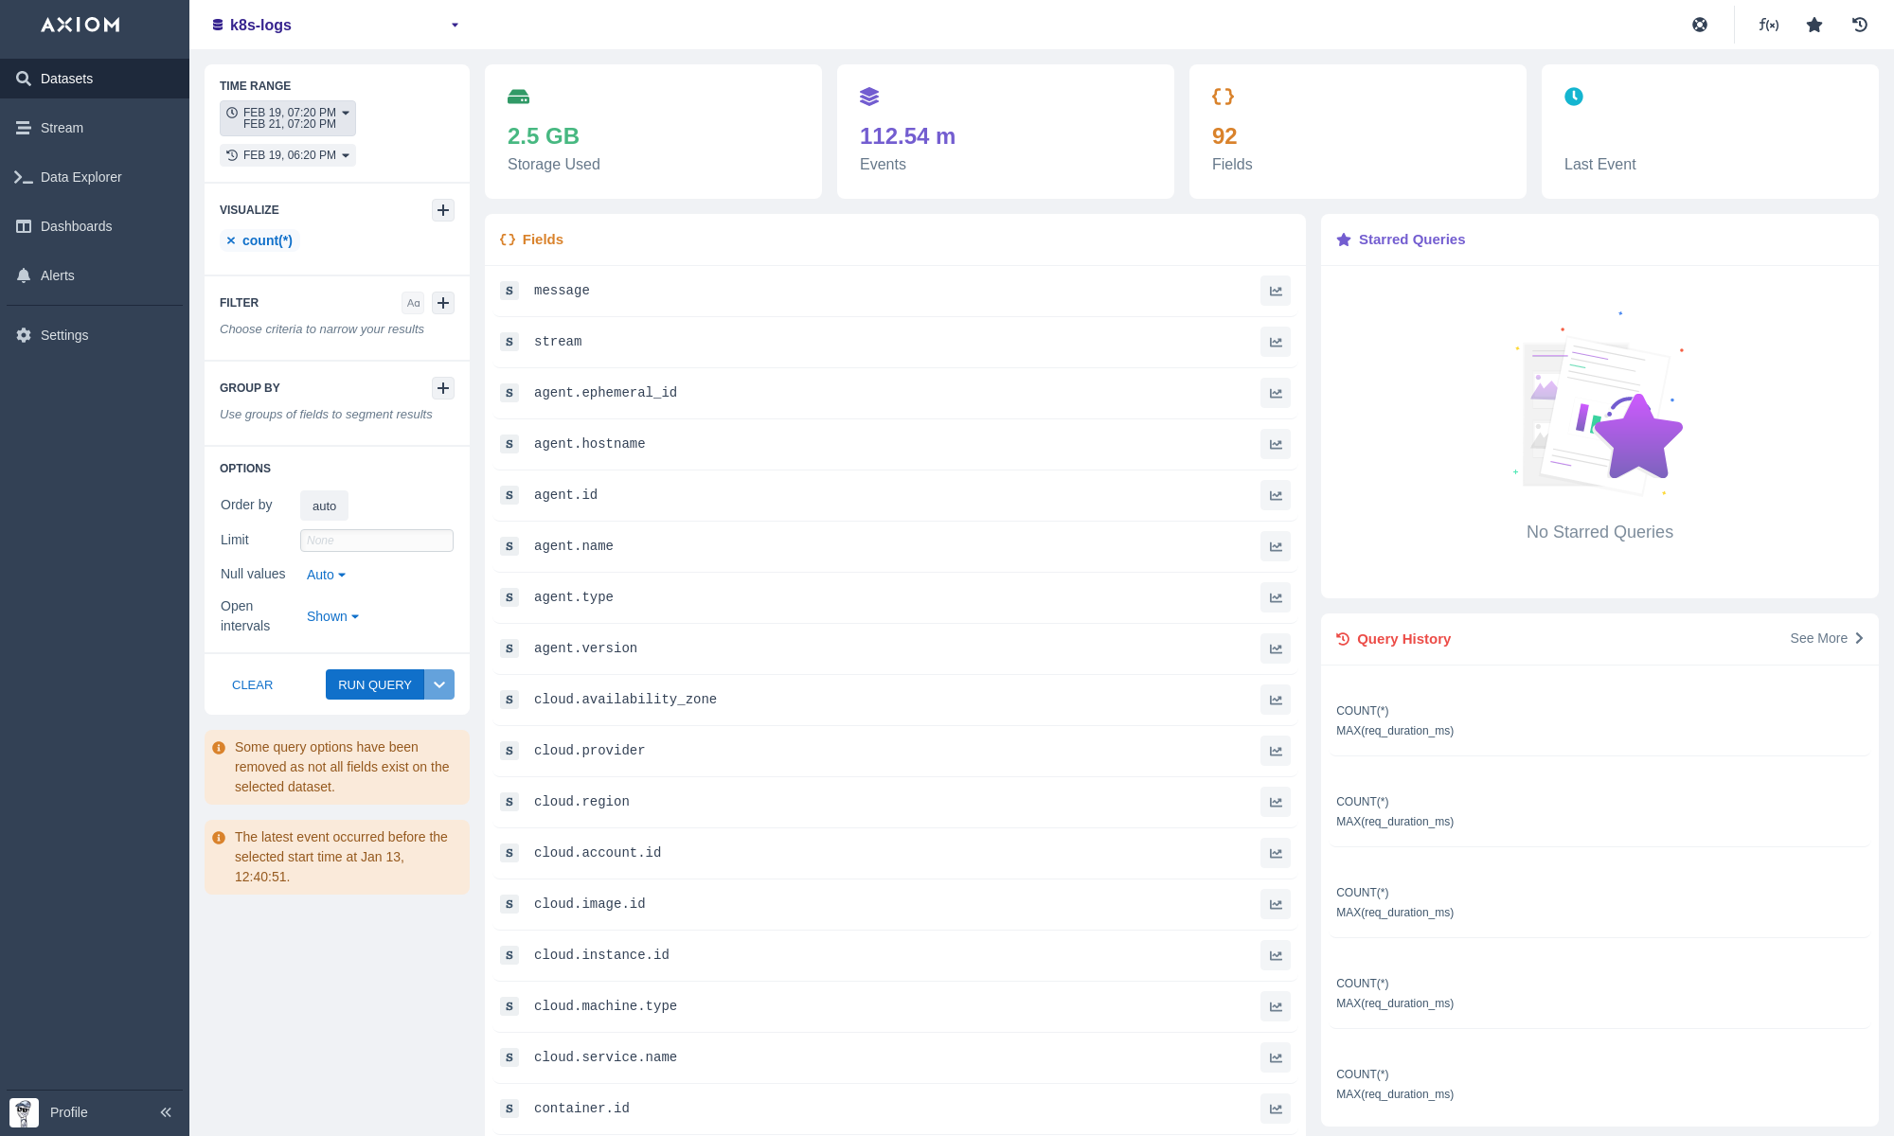Open the Run Query options arrow
Viewport: 1894px width, 1136px height.
(x=439, y=684)
